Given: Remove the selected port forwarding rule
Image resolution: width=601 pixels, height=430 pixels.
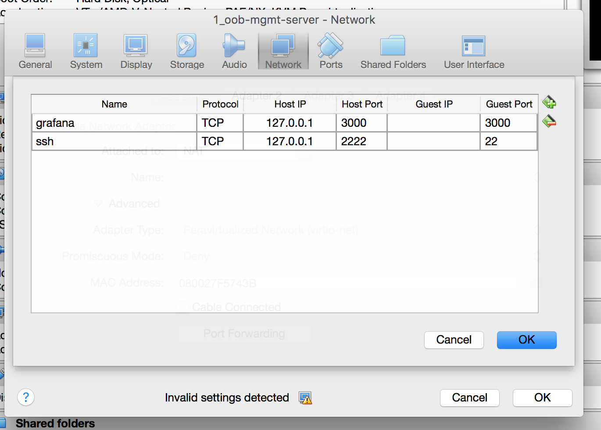Looking at the screenshot, I should (x=549, y=121).
